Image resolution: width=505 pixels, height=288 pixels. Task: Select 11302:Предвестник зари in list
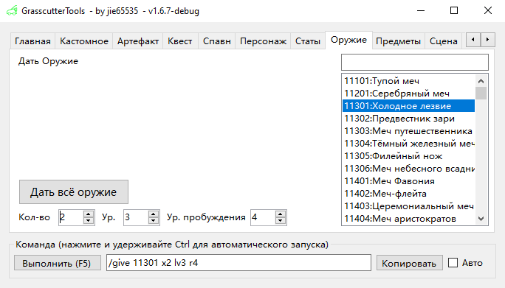point(409,119)
